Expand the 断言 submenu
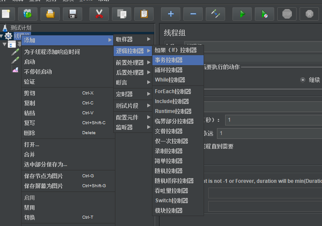322x226 pixels. point(133,82)
